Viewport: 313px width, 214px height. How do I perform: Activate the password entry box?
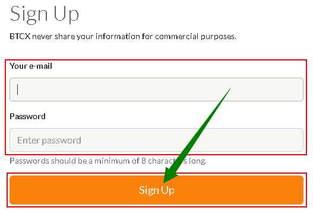point(157,140)
